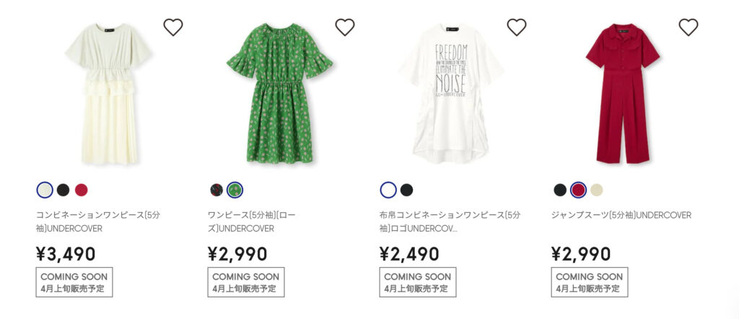Pick white swatch for logo dress
This screenshot has width=739, height=319.
[x=388, y=190]
